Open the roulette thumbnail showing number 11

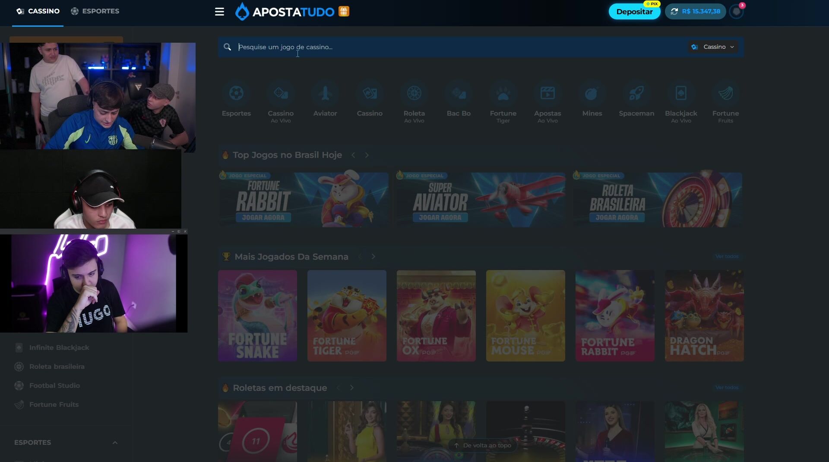[257, 431]
